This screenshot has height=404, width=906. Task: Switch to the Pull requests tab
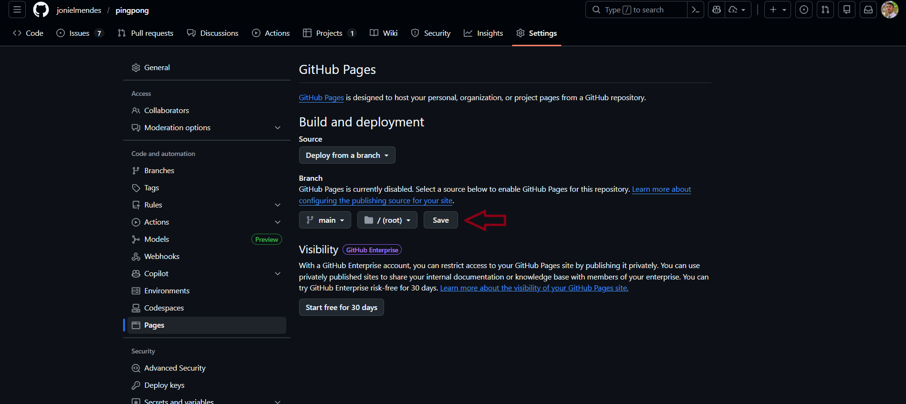tap(146, 33)
